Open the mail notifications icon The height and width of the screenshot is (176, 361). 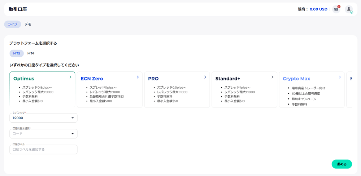click(336, 9)
